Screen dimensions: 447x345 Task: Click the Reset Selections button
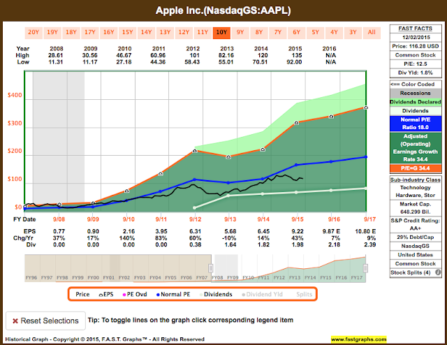coord(45,321)
